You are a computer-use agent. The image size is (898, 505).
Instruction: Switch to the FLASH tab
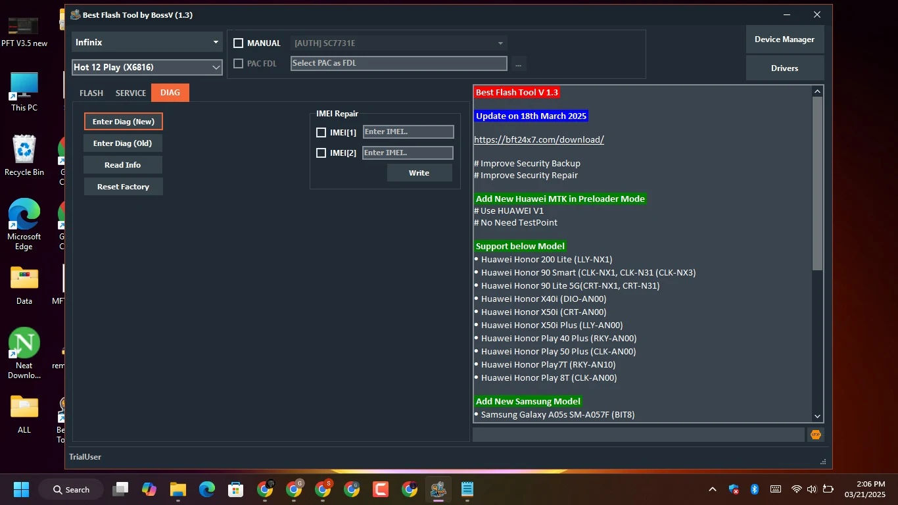(91, 93)
